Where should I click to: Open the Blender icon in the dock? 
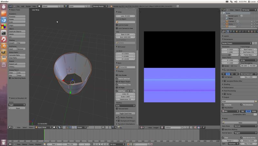coord(4,46)
